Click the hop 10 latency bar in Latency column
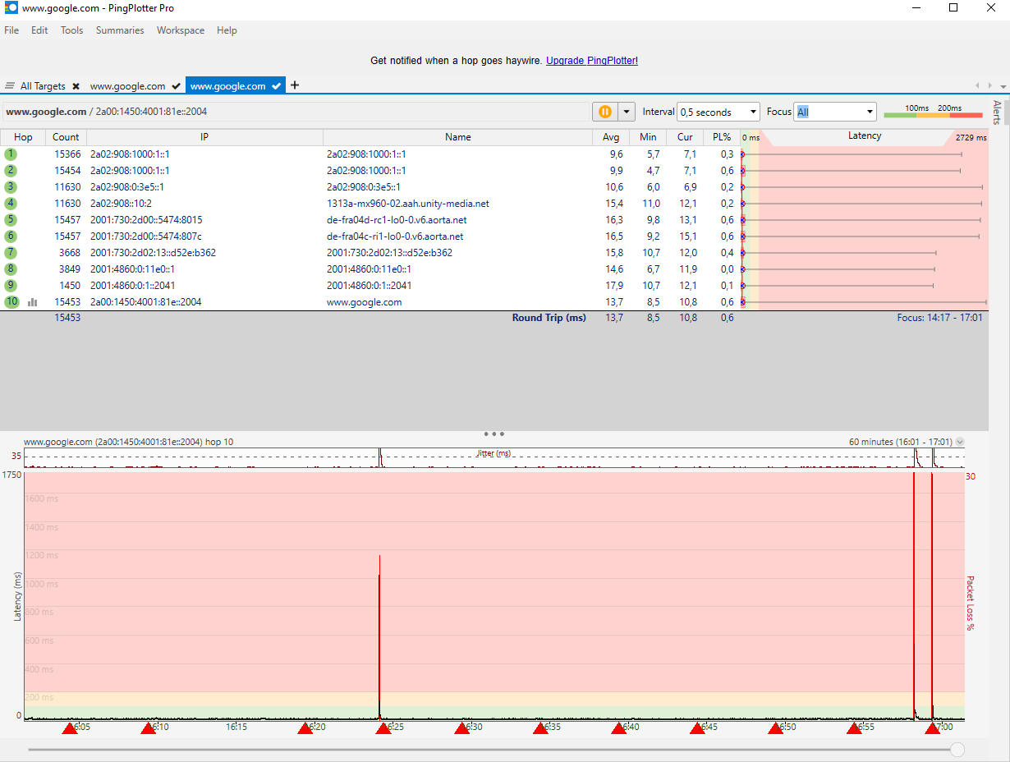 pos(865,302)
